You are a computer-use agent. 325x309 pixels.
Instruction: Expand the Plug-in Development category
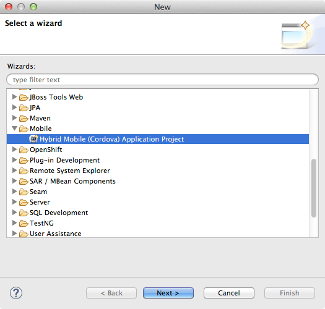point(14,160)
